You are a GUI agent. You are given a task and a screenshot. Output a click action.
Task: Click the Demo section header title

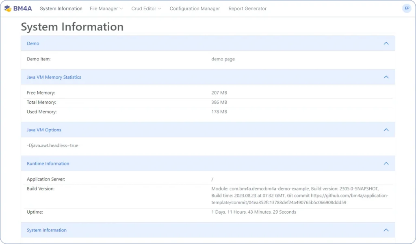[33, 43]
